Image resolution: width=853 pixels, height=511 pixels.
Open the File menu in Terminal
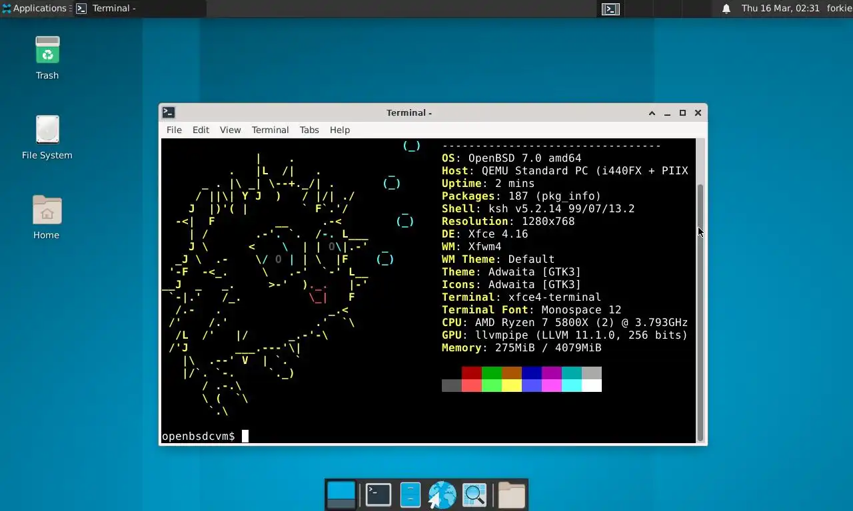(174, 130)
